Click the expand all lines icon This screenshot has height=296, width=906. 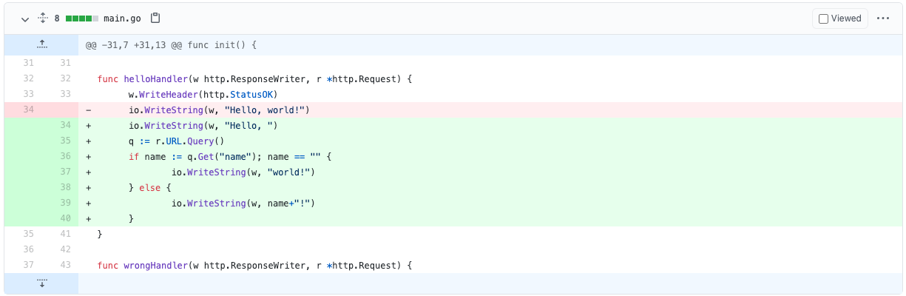coord(42,18)
